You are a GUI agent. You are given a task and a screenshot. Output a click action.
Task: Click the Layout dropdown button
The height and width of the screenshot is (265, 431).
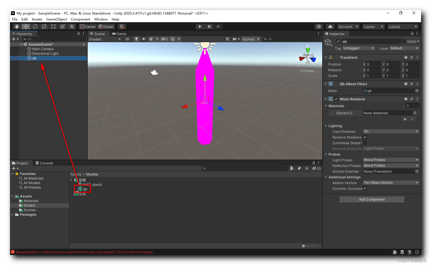[x=402, y=26]
